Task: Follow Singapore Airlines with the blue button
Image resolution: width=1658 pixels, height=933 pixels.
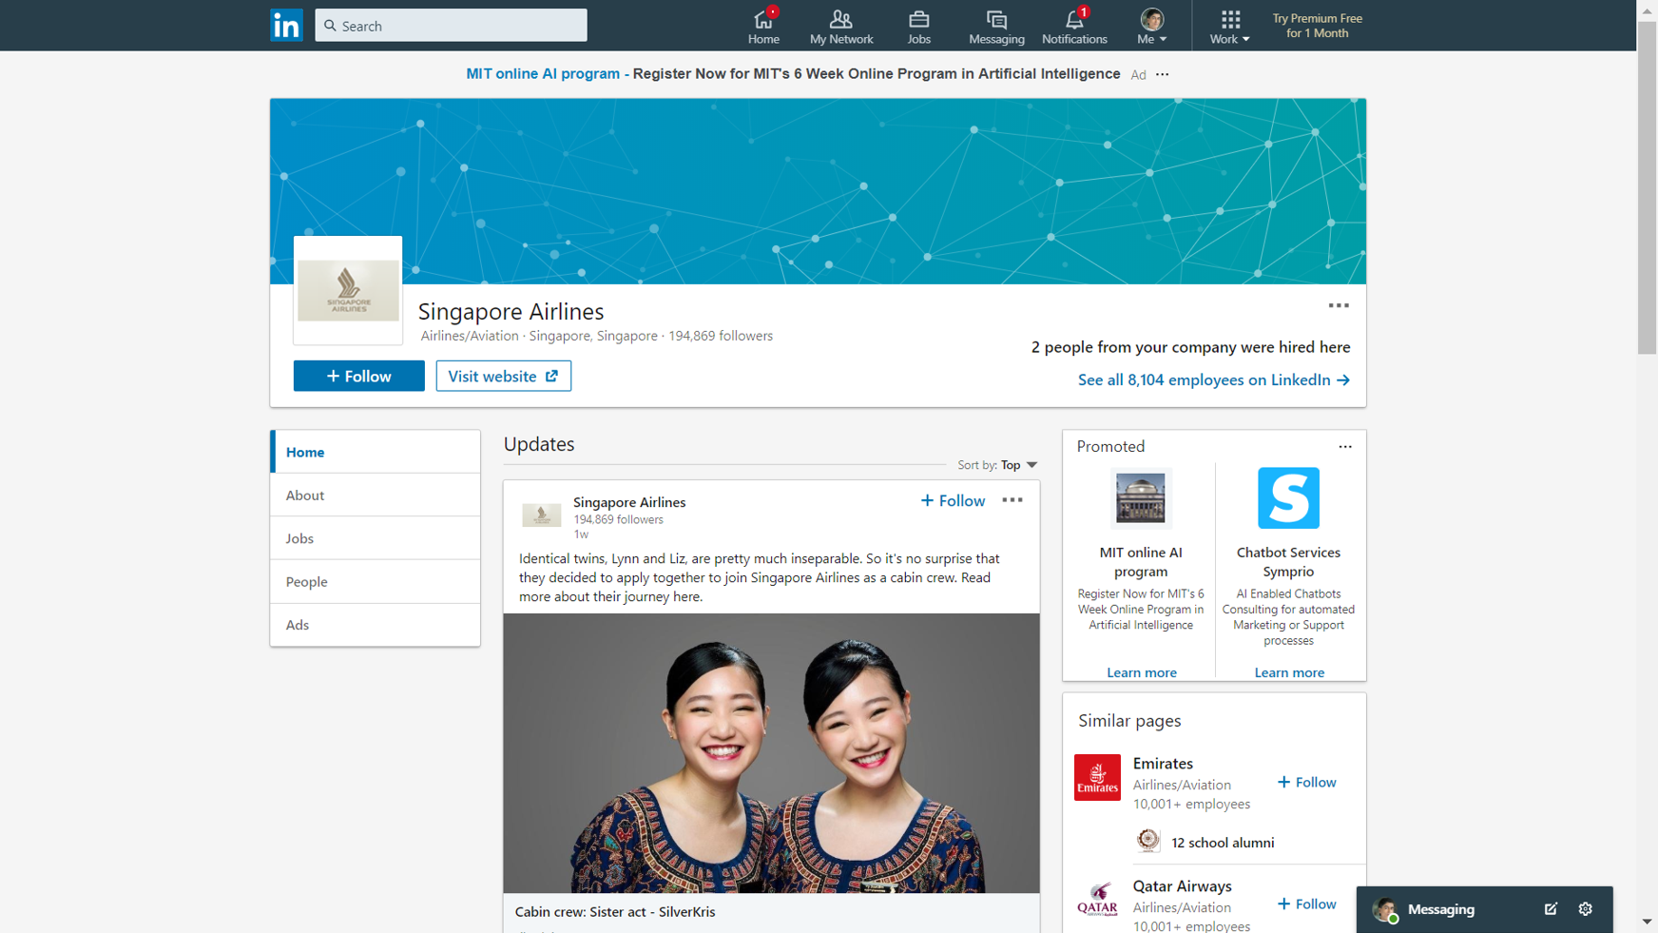Action: [x=359, y=376]
